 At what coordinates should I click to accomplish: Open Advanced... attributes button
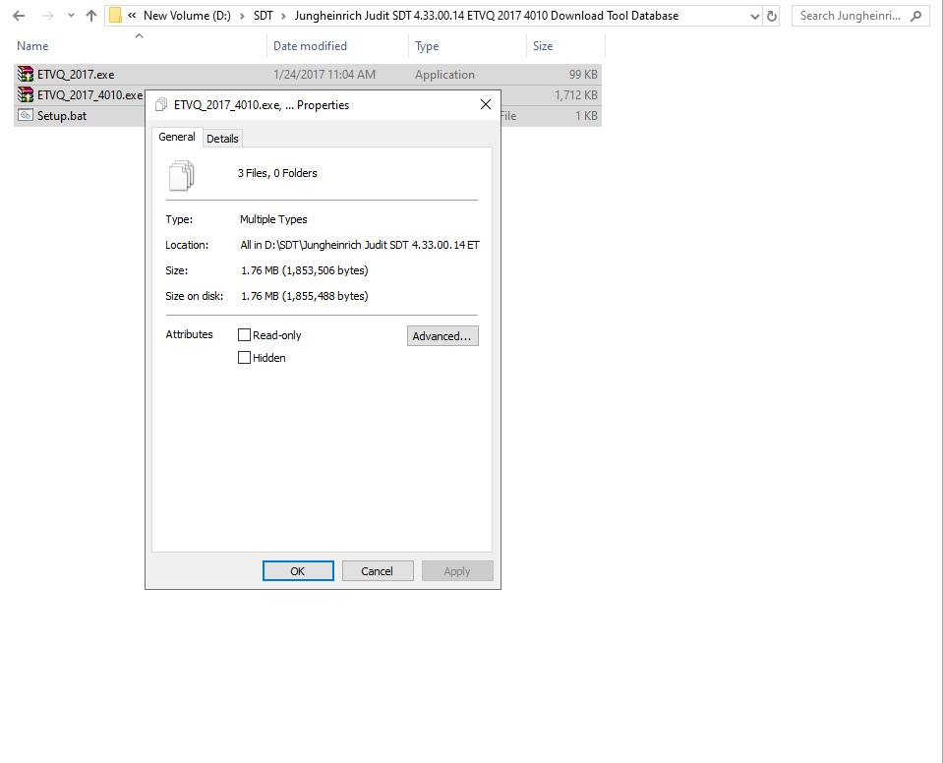(x=442, y=336)
